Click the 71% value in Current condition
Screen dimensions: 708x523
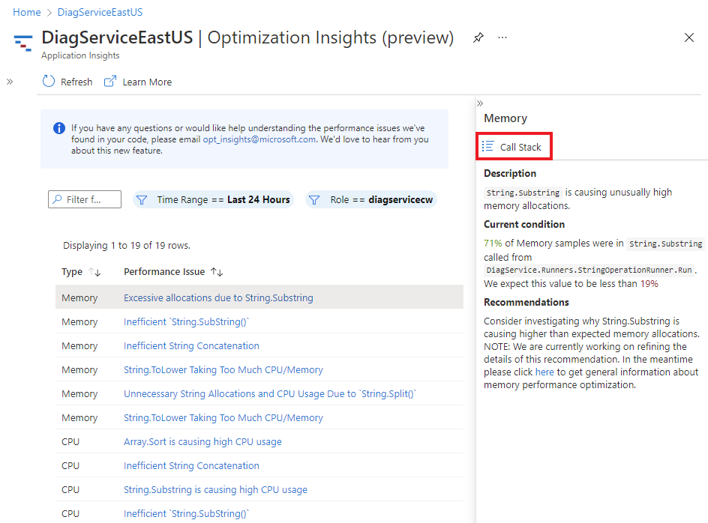(493, 244)
